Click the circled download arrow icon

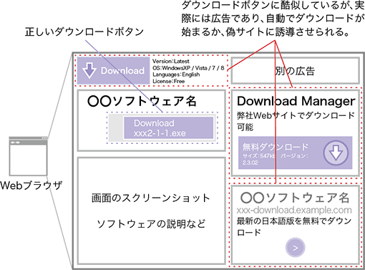(336, 153)
